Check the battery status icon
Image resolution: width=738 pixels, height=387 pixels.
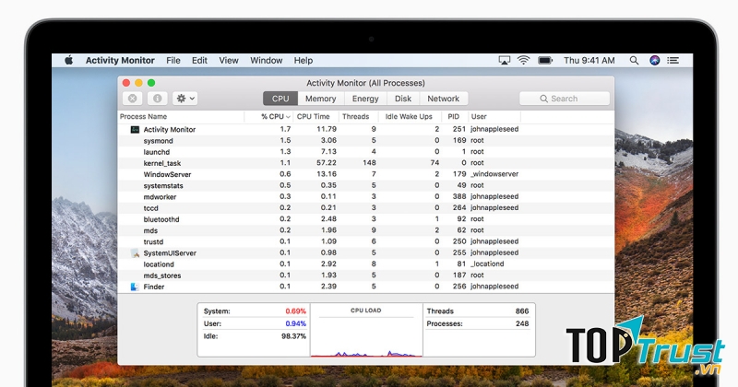point(545,60)
